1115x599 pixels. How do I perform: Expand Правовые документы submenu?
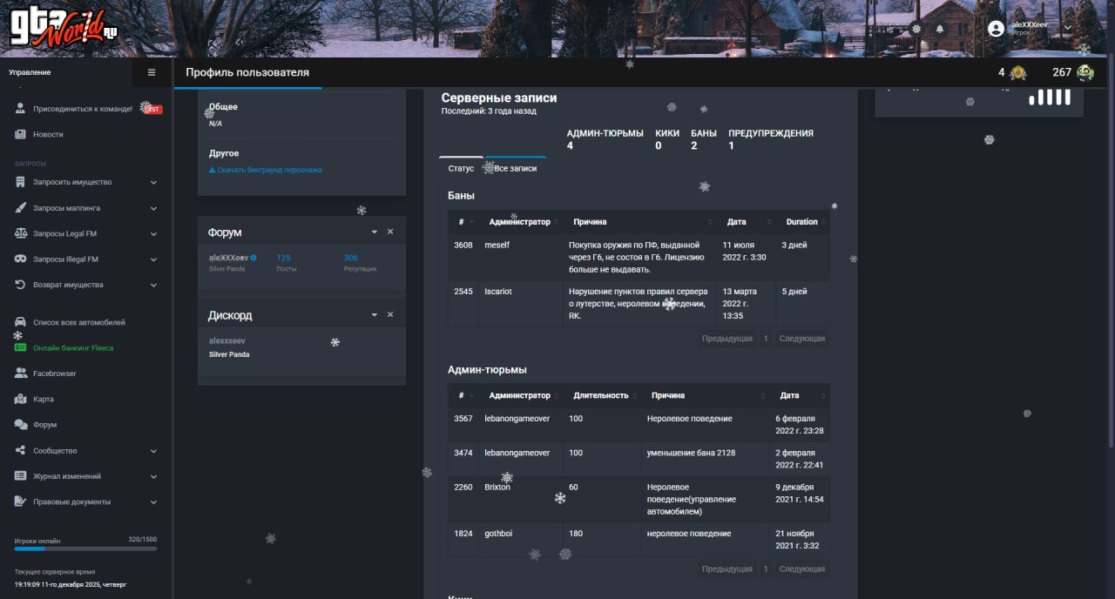coord(153,501)
